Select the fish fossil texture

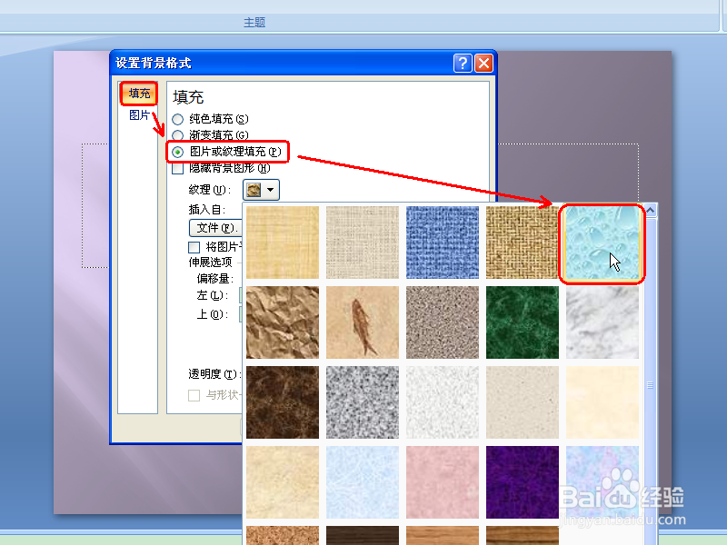[x=362, y=322]
